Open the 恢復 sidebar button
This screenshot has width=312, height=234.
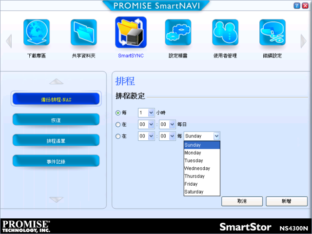(x=56, y=119)
